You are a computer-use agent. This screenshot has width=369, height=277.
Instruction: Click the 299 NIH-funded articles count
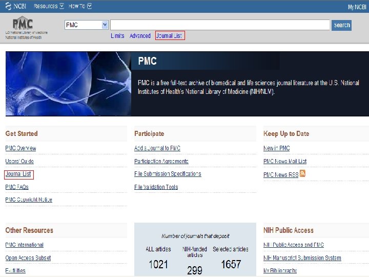click(x=195, y=270)
